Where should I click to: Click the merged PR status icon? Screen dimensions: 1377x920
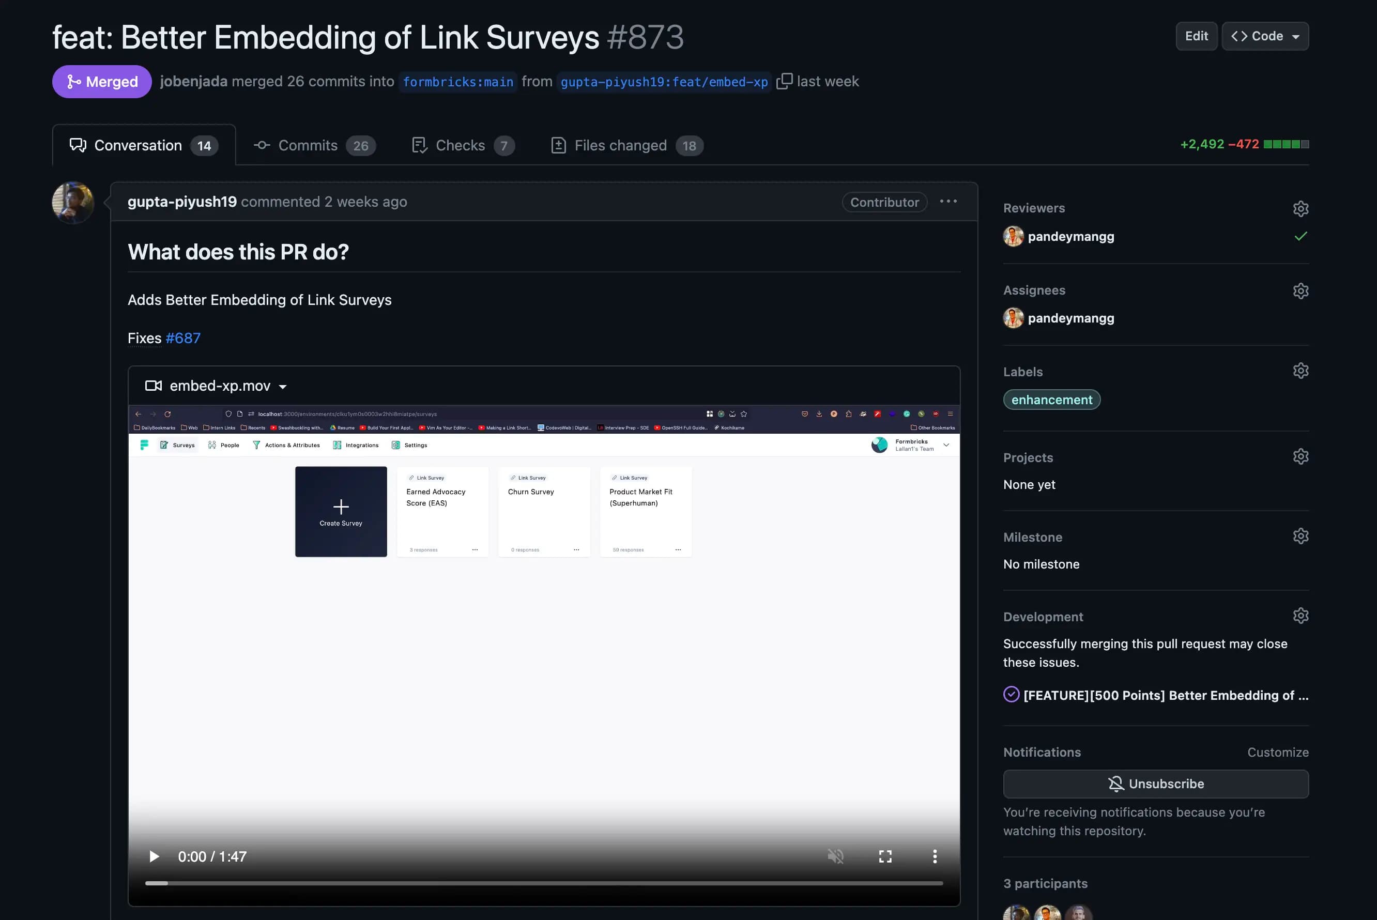point(73,81)
